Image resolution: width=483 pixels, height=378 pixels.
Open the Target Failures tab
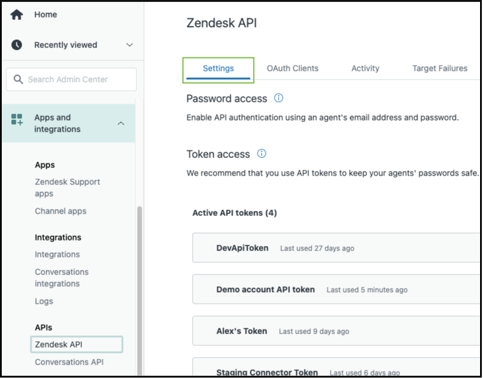(440, 68)
